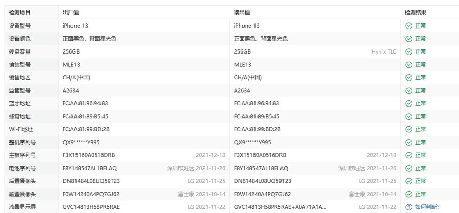Select the 销售型号 row label

19,65
